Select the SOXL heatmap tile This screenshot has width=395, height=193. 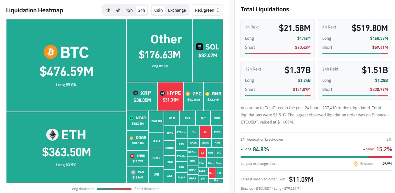(x=156, y=158)
